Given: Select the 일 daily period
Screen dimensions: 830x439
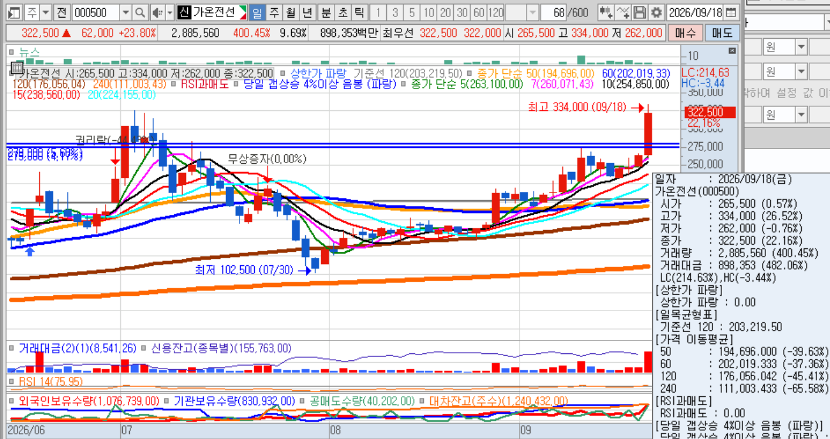Looking at the screenshot, I should coord(257,12).
